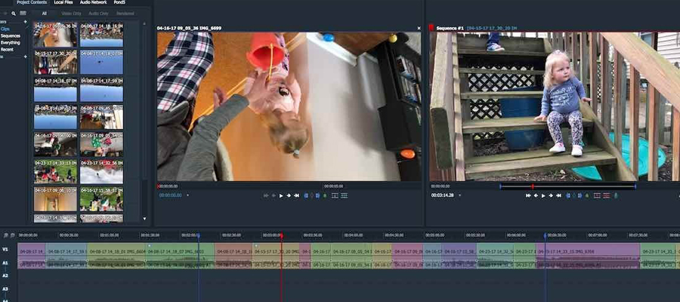Viewport: 680px width, 302px height.
Task: Click the timeline zoom-out magnifier icon
Action: click(x=13, y=235)
